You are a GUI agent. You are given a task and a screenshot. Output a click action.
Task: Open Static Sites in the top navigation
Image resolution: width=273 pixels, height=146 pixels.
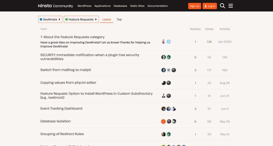point(137,6)
